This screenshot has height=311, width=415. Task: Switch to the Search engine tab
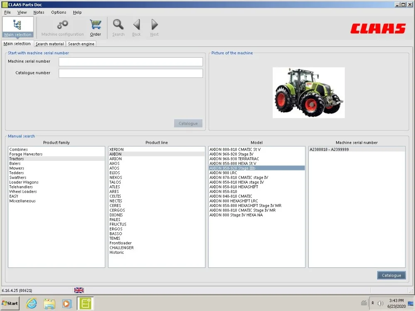pyautogui.click(x=81, y=44)
